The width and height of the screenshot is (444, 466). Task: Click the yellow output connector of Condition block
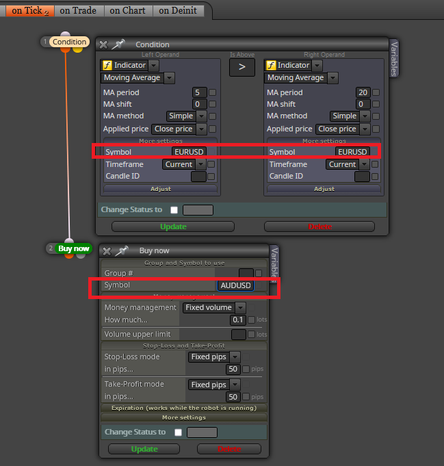pyautogui.click(x=77, y=49)
